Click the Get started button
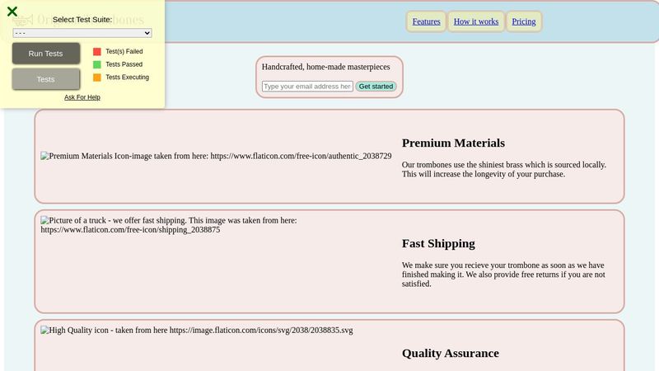The width and height of the screenshot is (659, 371). (x=376, y=86)
